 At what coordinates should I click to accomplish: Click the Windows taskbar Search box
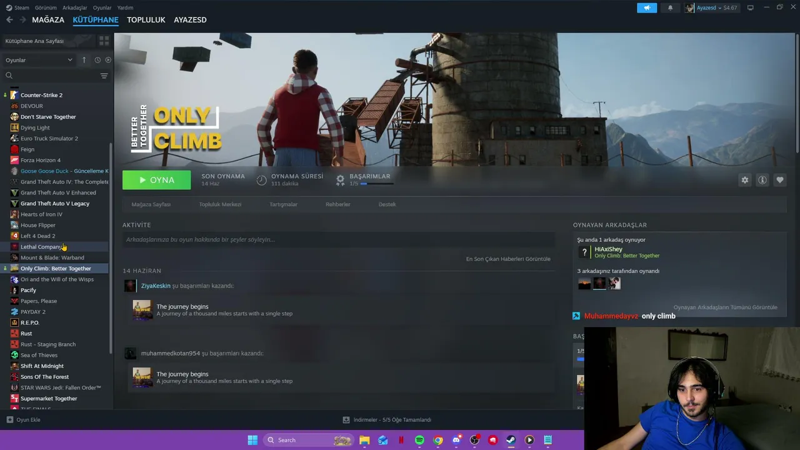pos(307,440)
